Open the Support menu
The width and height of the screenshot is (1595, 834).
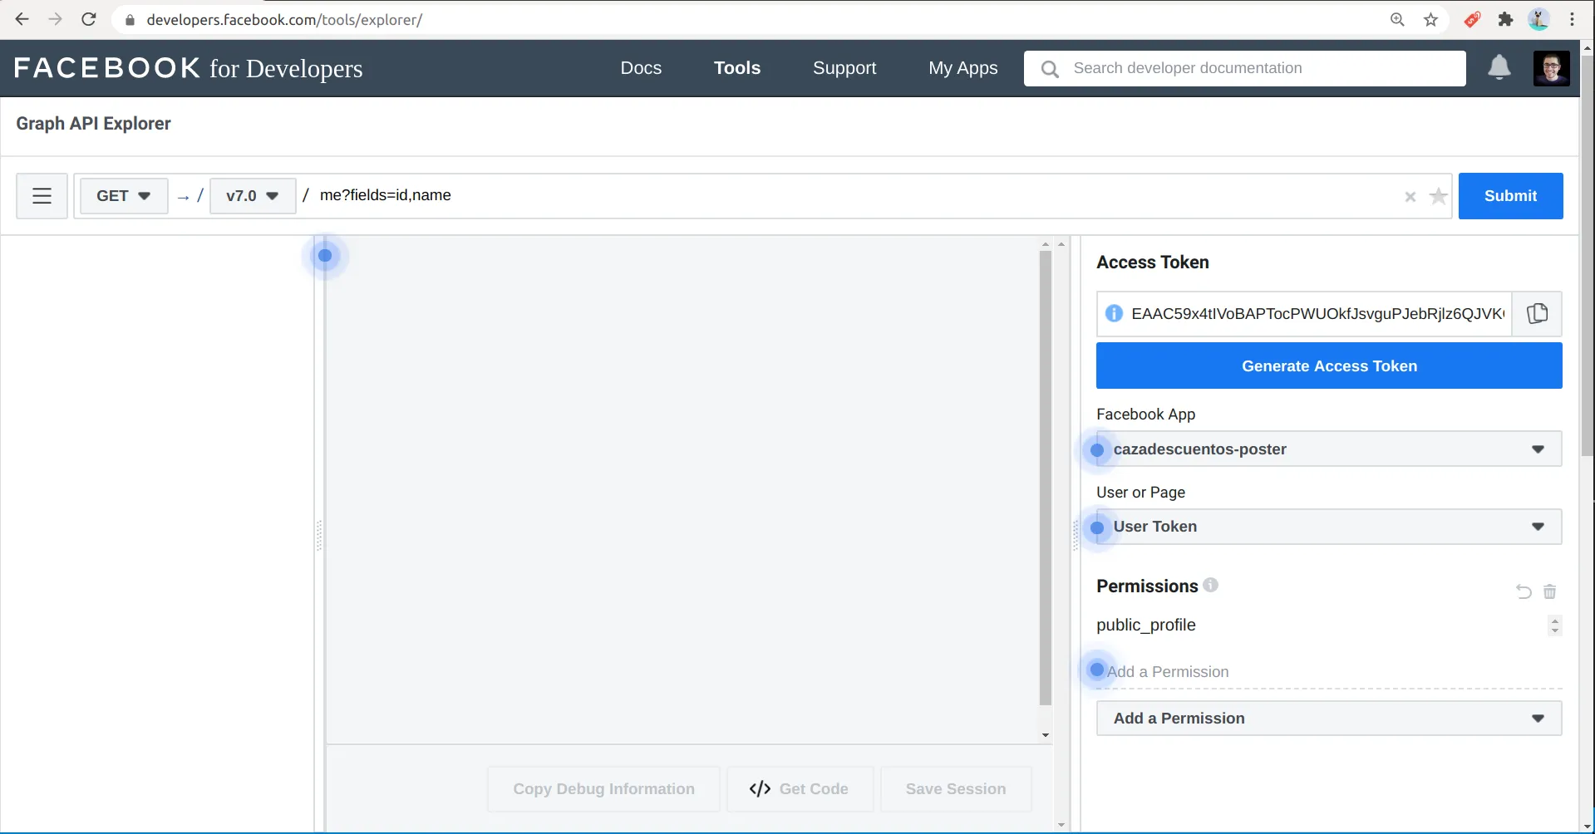tap(844, 68)
